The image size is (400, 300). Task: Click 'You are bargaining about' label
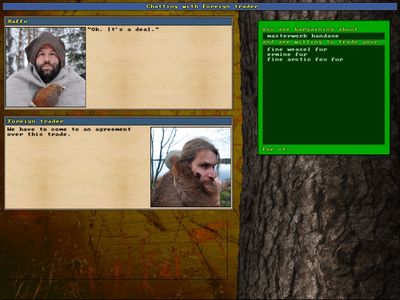[310, 29]
